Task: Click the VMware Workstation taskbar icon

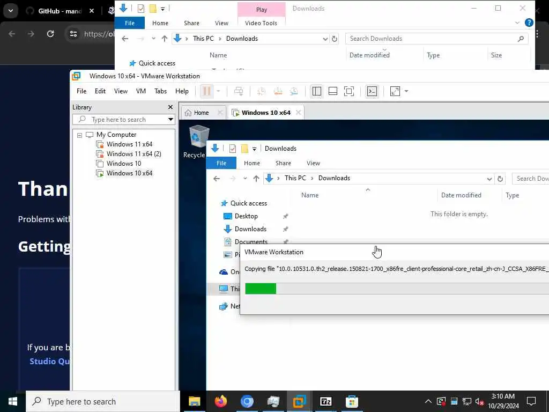Action: click(x=299, y=401)
